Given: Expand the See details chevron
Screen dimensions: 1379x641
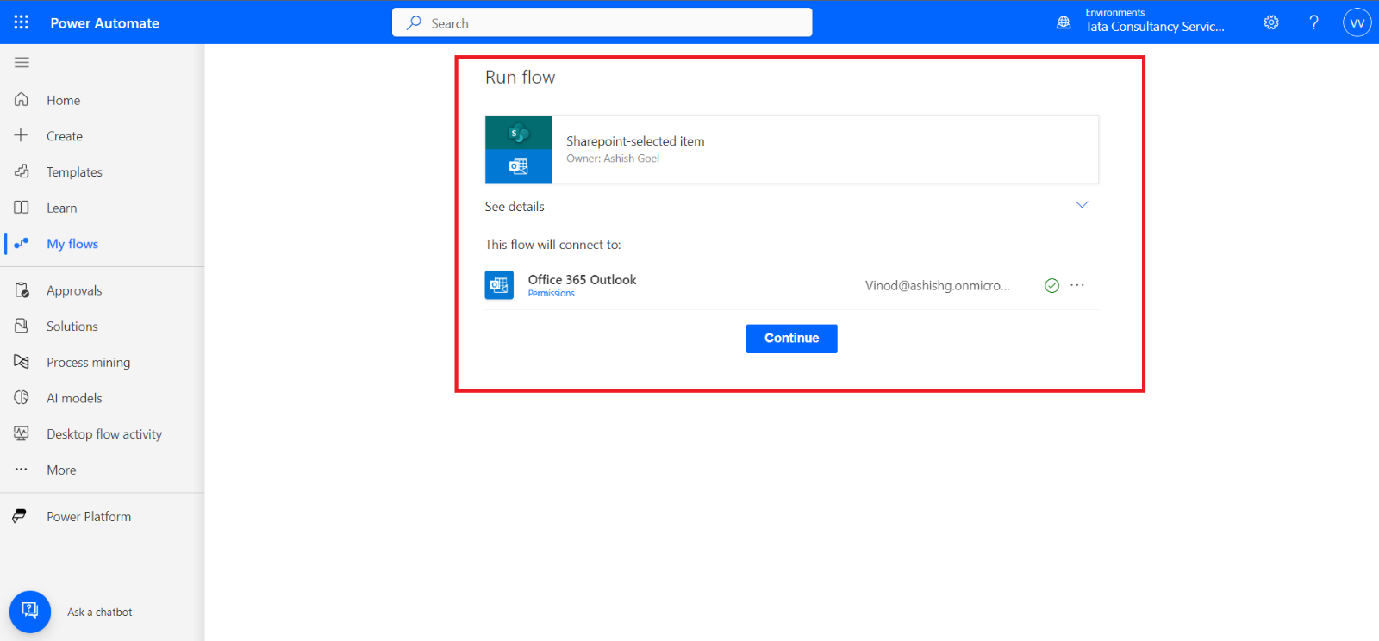Looking at the screenshot, I should 1082,205.
